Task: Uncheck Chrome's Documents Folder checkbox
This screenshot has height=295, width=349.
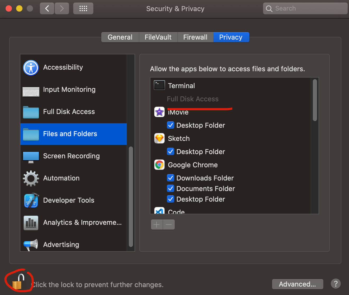Action: click(171, 188)
